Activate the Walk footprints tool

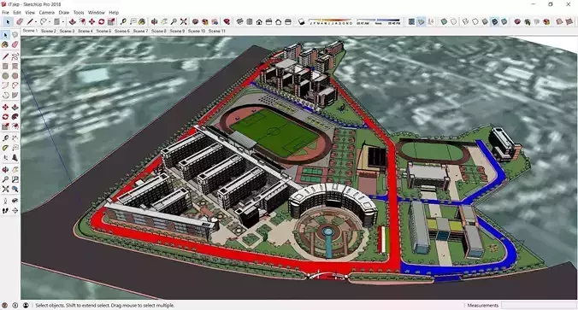coord(5,210)
